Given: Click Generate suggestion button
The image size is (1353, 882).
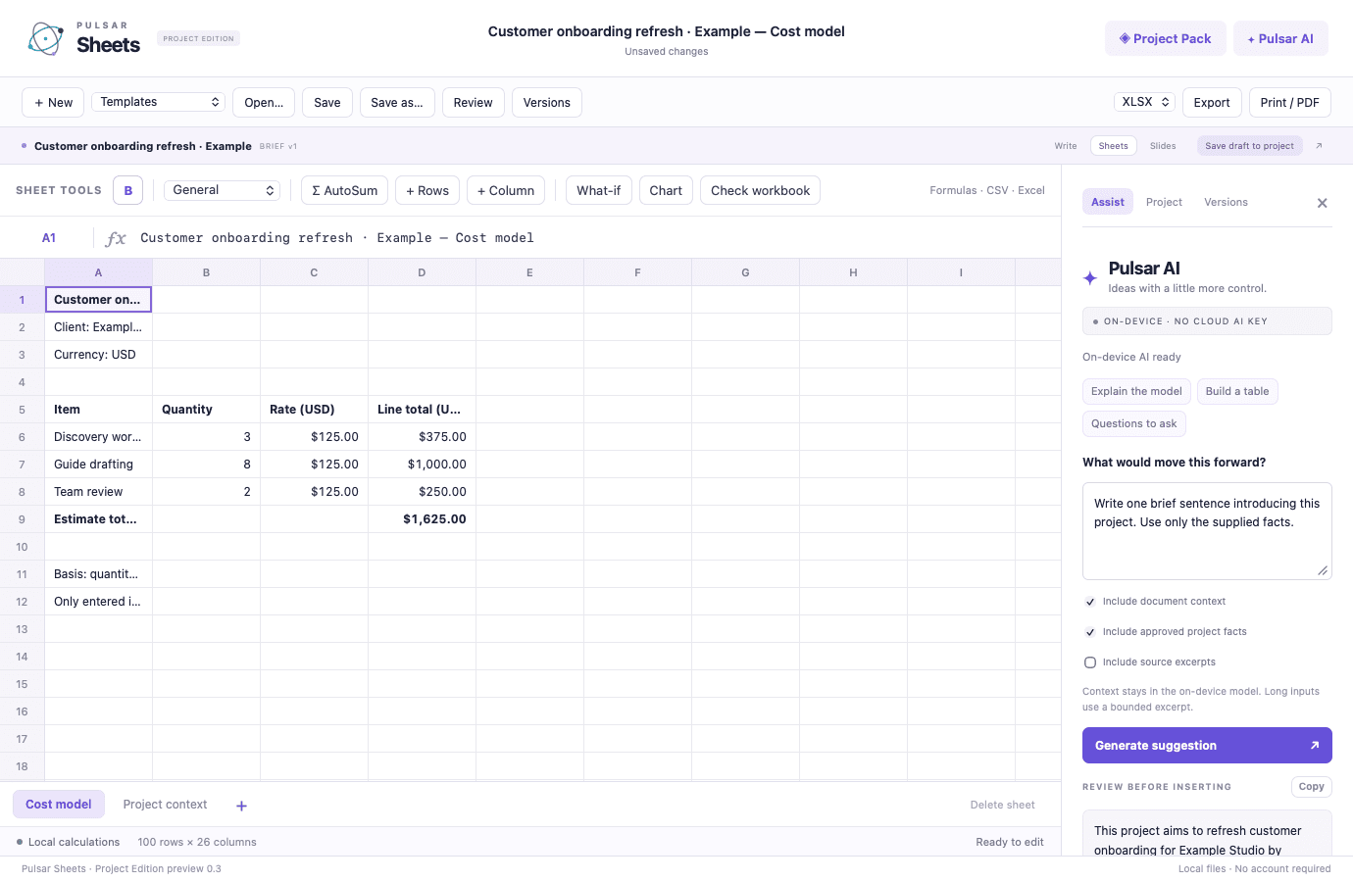Looking at the screenshot, I should [1207, 745].
